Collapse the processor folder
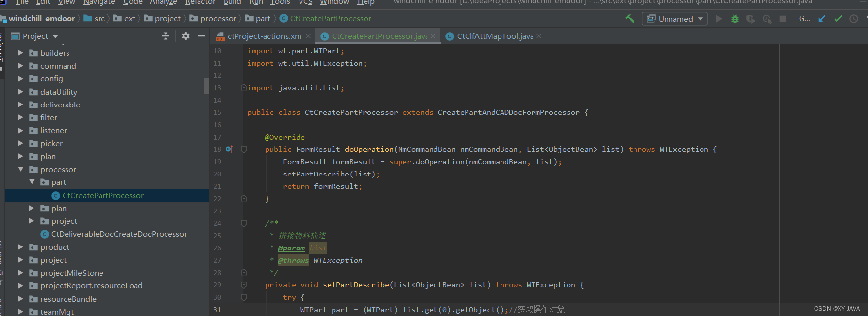Image resolution: width=868 pixels, height=316 pixels. click(20, 169)
